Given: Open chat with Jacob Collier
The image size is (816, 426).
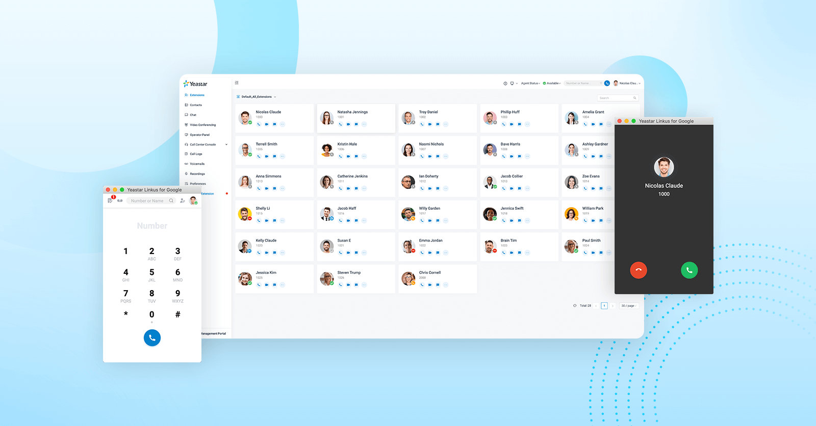Looking at the screenshot, I should tap(519, 188).
